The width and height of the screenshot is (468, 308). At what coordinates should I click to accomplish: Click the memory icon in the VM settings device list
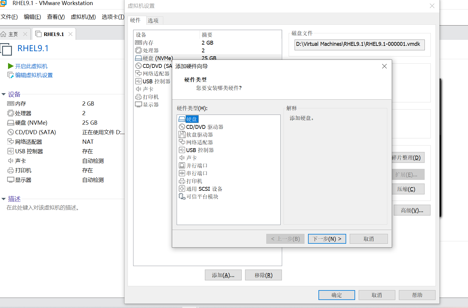pos(139,43)
